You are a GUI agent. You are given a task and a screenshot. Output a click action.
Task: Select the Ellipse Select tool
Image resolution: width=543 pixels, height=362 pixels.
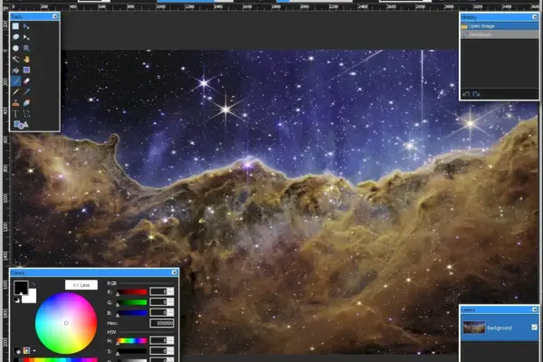click(x=15, y=48)
